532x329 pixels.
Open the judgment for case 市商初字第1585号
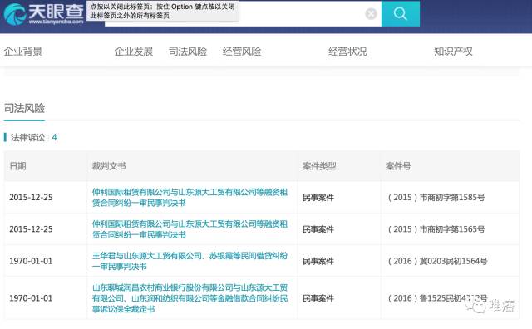coord(190,198)
